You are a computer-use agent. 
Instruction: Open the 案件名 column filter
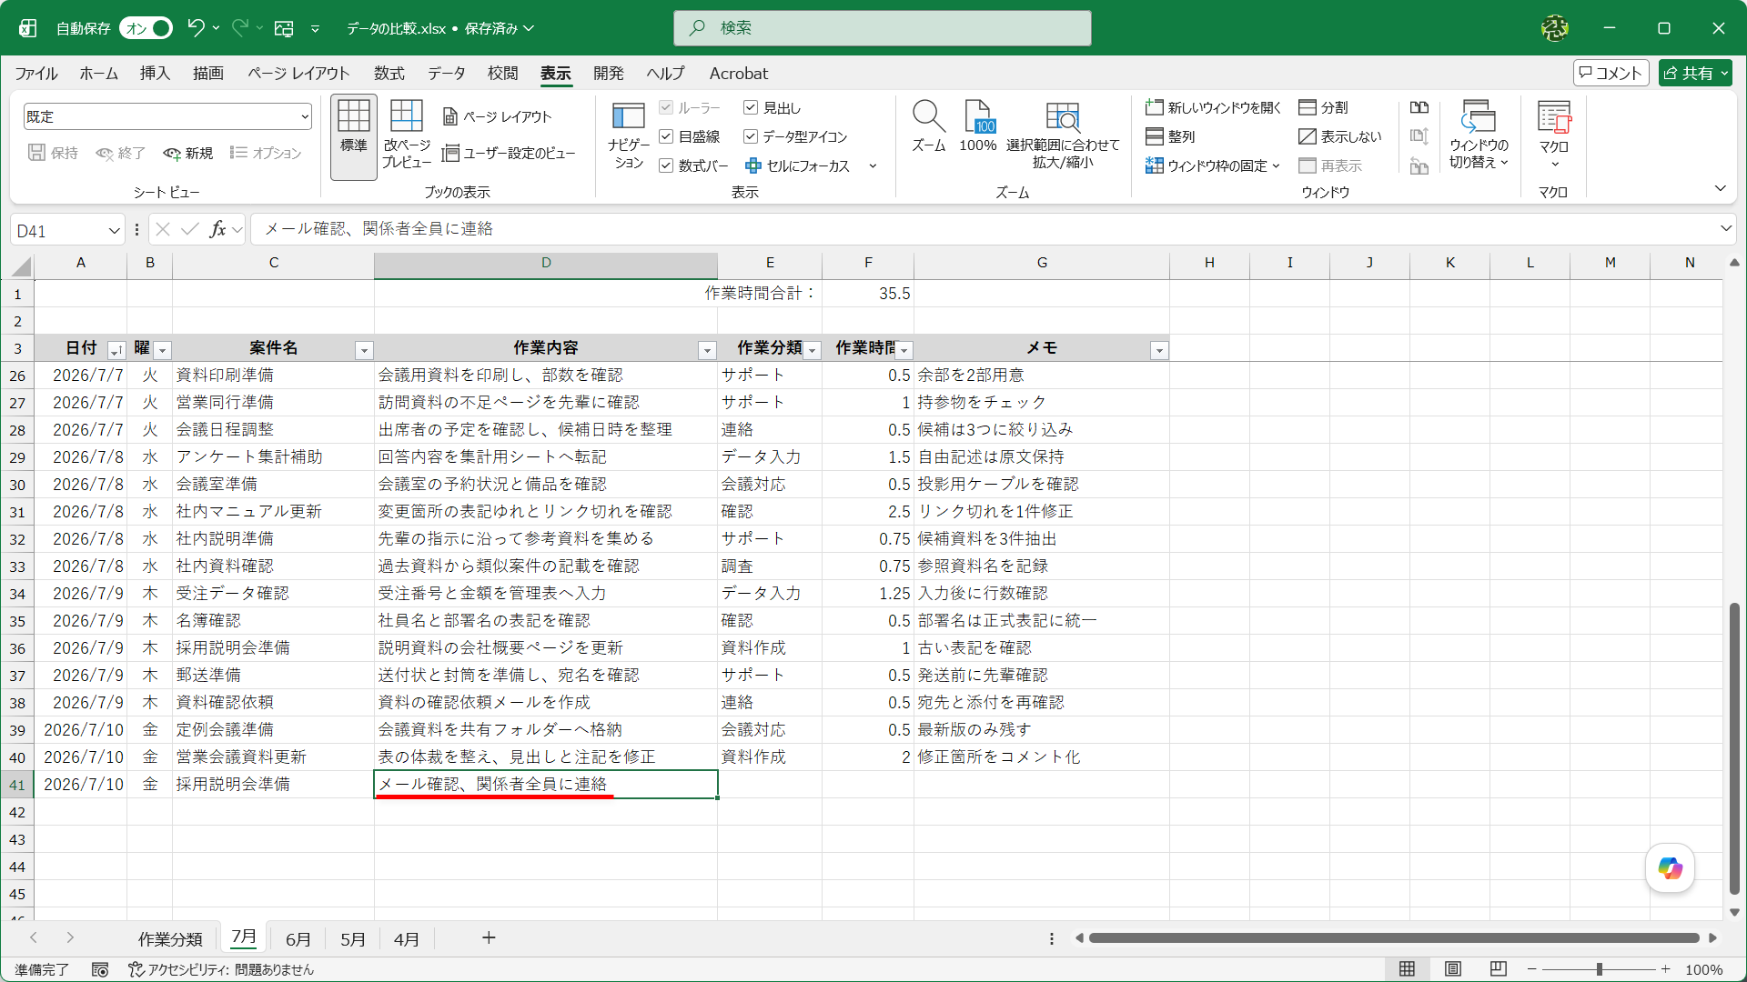click(x=364, y=350)
